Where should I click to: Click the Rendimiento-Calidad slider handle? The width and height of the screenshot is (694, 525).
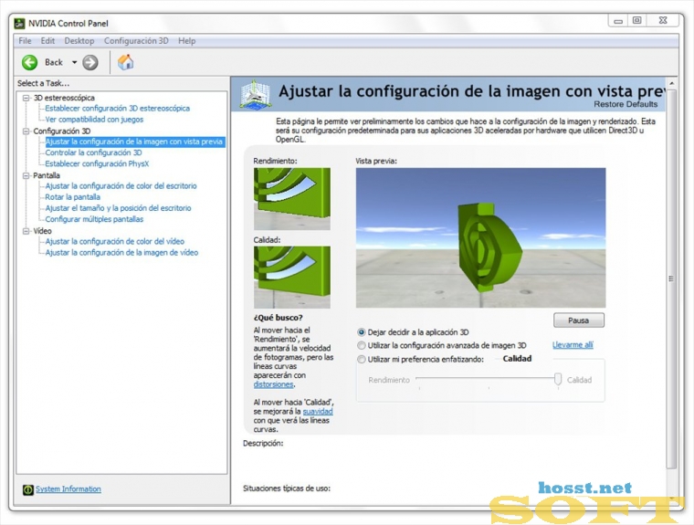(558, 379)
